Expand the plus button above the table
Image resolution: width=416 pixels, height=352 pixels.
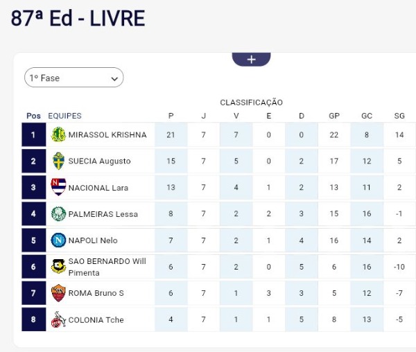point(251,60)
